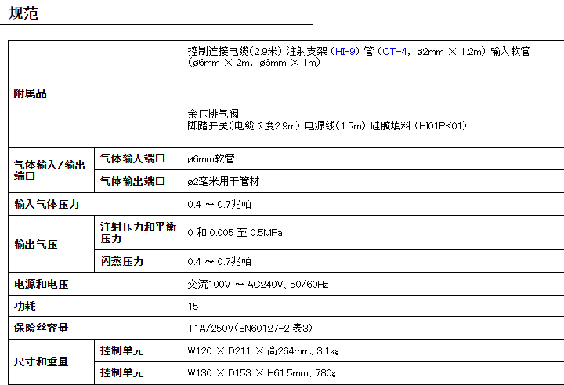Click the 闪蒸压力 label cell
The height and width of the screenshot is (385, 564).
(x=122, y=261)
